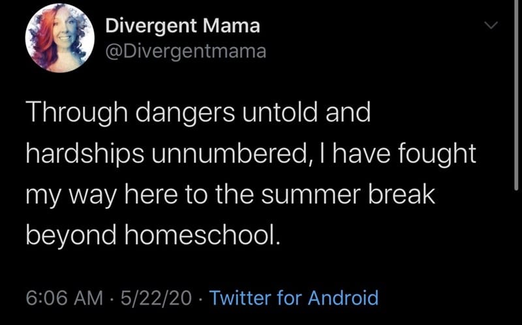Click the 5/22/20 tweet date

tap(156, 298)
